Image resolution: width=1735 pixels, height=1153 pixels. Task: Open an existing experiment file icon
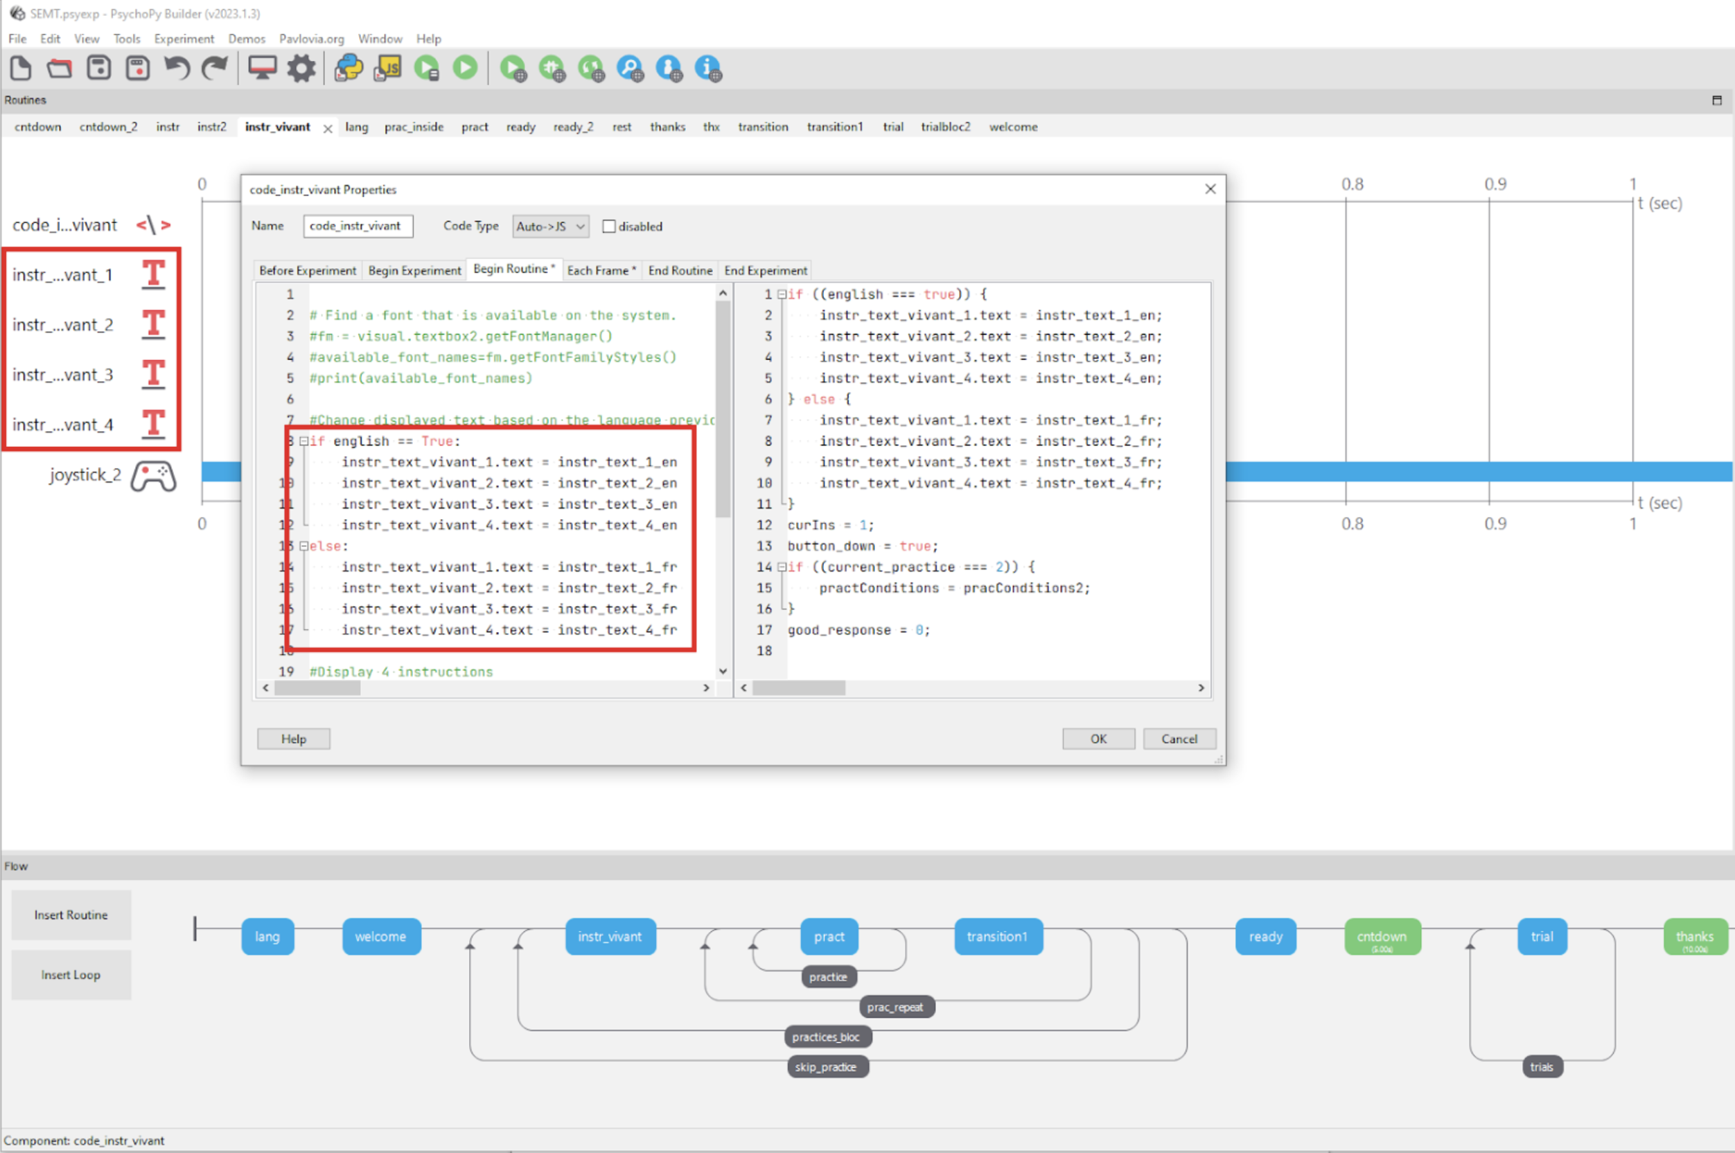(x=60, y=69)
